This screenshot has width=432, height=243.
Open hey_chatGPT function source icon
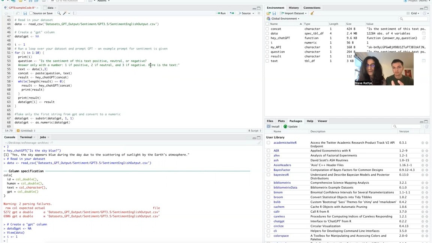click(x=424, y=38)
